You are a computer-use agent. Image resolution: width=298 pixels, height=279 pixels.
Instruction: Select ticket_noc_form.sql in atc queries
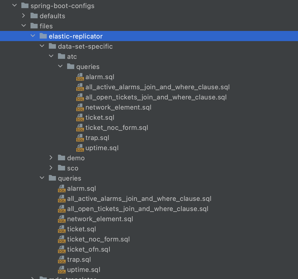tap(116, 128)
